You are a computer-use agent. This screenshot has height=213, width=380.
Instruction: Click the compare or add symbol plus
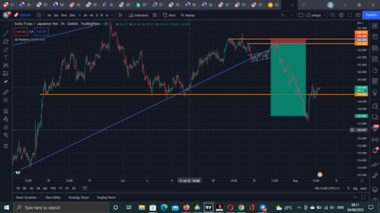coord(39,15)
